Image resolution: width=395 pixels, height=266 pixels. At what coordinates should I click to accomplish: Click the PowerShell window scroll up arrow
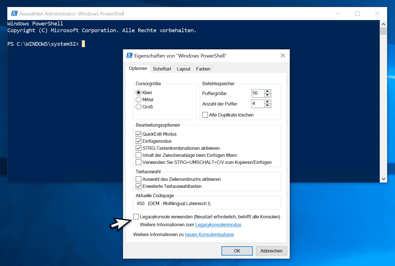pyautogui.click(x=383, y=24)
